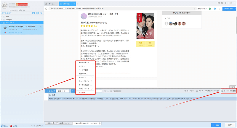The height and width of the screenshot is (128, 237).
Task: Click the import task icon beside 全てのタスク
Action: (x=33, y=13)
